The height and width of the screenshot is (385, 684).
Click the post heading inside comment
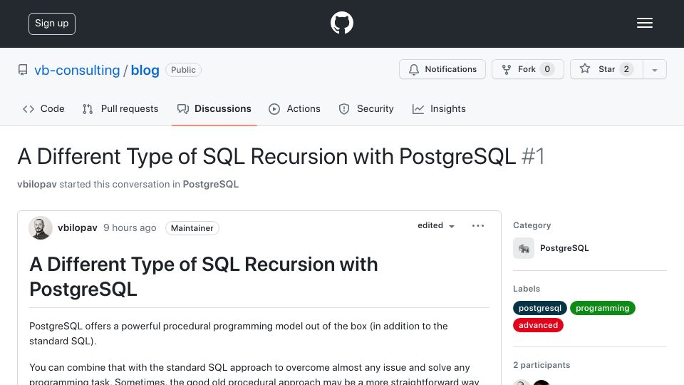pos(204,277)
